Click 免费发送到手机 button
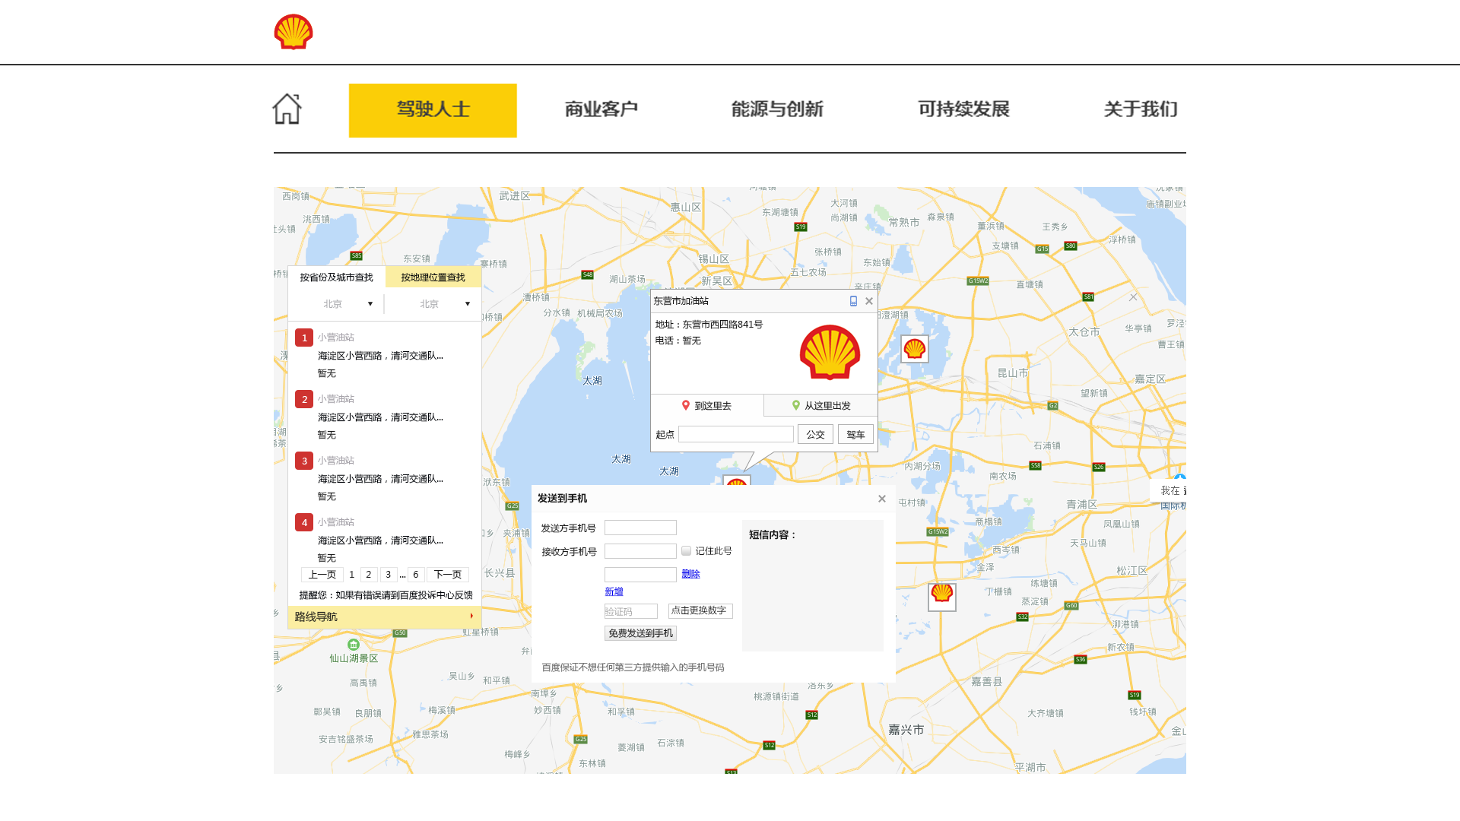The image size is (1460, 821). tap(640, 633)
